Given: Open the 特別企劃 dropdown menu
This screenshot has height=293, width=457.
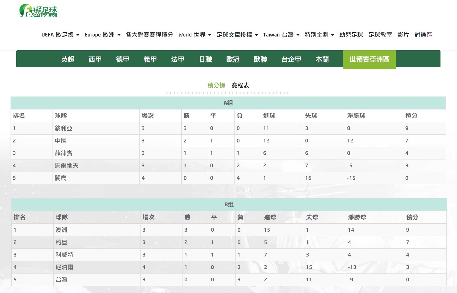Looking at the screenshot, I should [319, 35].
